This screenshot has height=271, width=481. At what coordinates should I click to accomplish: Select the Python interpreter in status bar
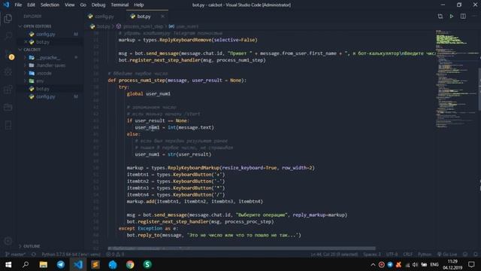coord(71,254)
